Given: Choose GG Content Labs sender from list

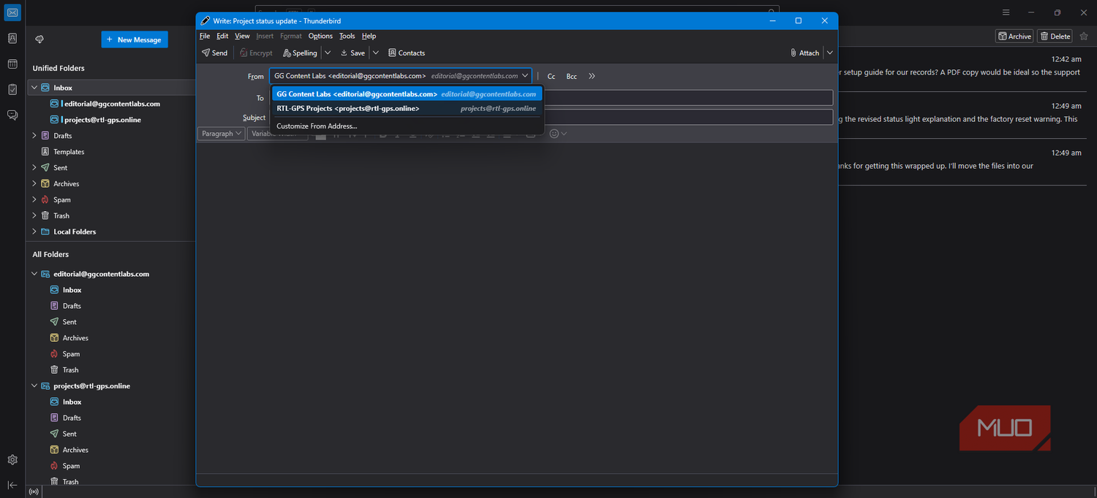Looking at the screenshot, I should pyautogui.click(x=407, y=94).
